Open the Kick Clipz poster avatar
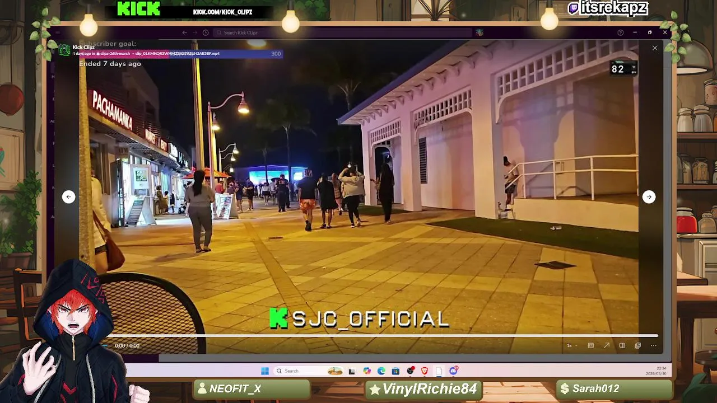This screenshot has width=717, height=403. click(65, 50)
